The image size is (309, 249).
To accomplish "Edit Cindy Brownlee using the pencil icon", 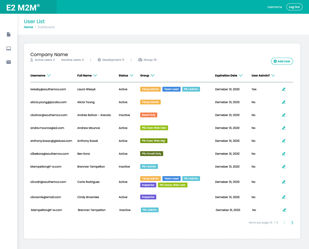I will coord(284,197).
